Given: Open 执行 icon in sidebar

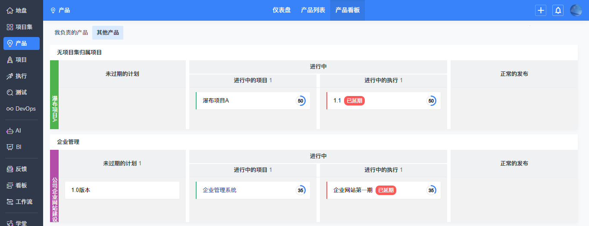Looking at the screenshot, I should (x=10, y=76).
